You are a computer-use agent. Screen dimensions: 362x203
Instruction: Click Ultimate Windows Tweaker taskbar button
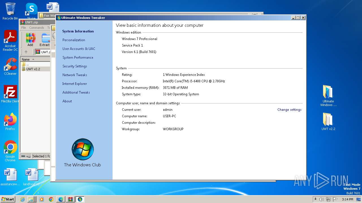pos(80,199)
